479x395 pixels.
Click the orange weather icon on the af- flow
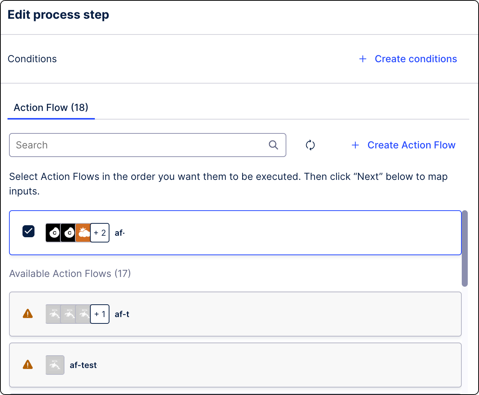[83, 232]
